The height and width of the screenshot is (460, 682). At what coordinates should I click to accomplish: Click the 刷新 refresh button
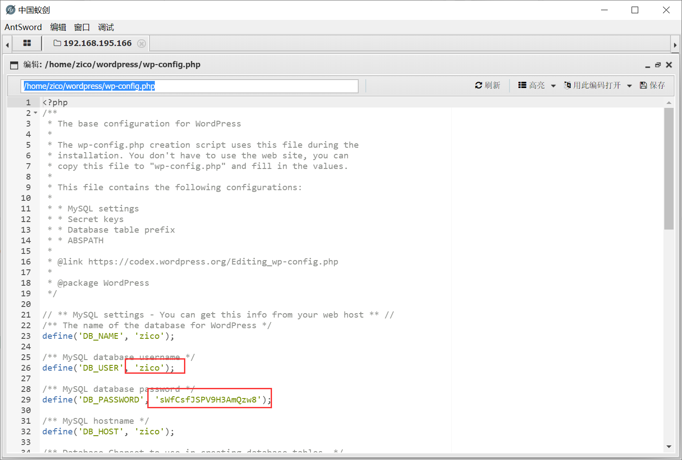[x=487, y=85]
